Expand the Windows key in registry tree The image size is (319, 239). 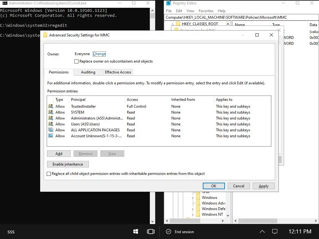click(193, 198)
